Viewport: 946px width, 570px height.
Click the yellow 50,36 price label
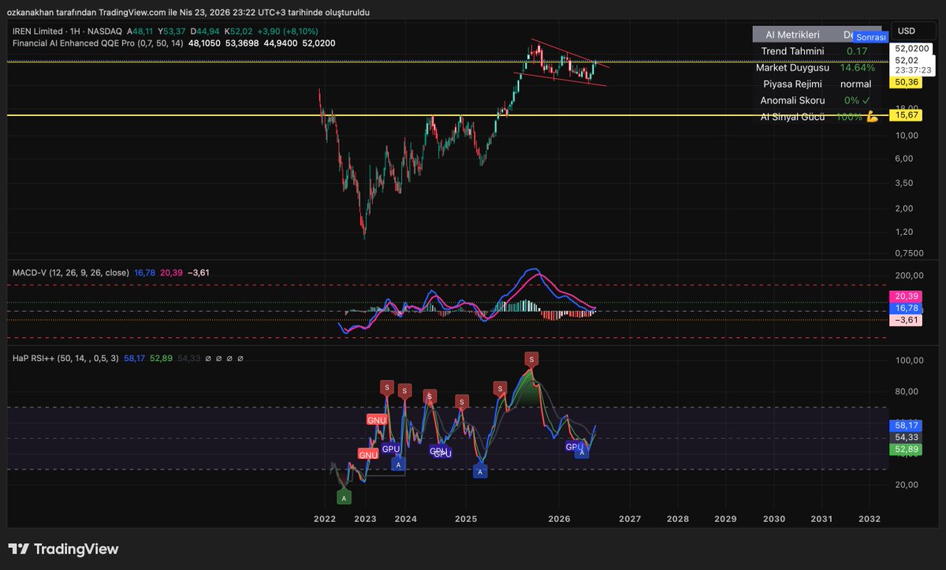pos(905,82)
